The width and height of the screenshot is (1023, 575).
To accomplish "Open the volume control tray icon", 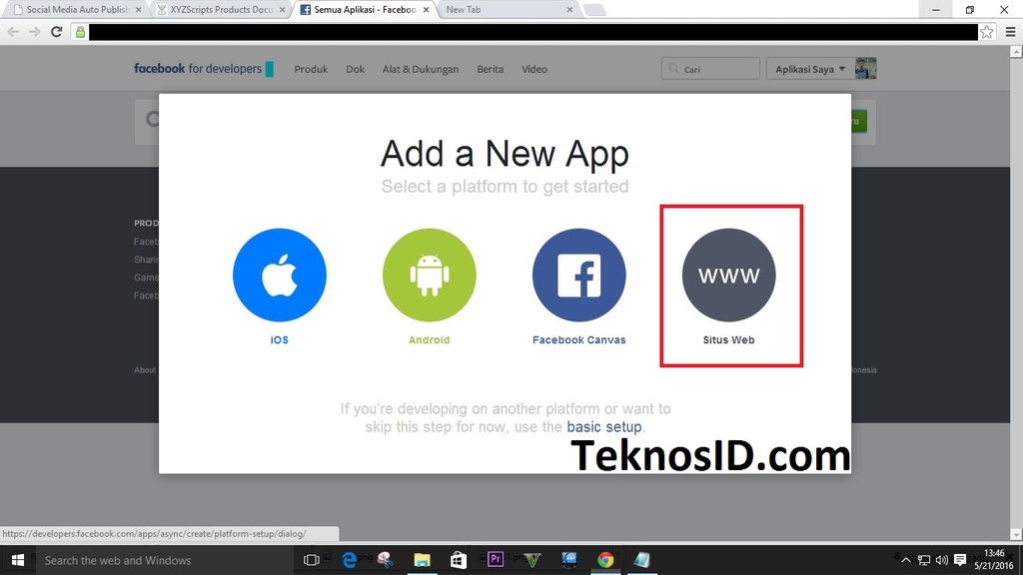I will point(941,560).
